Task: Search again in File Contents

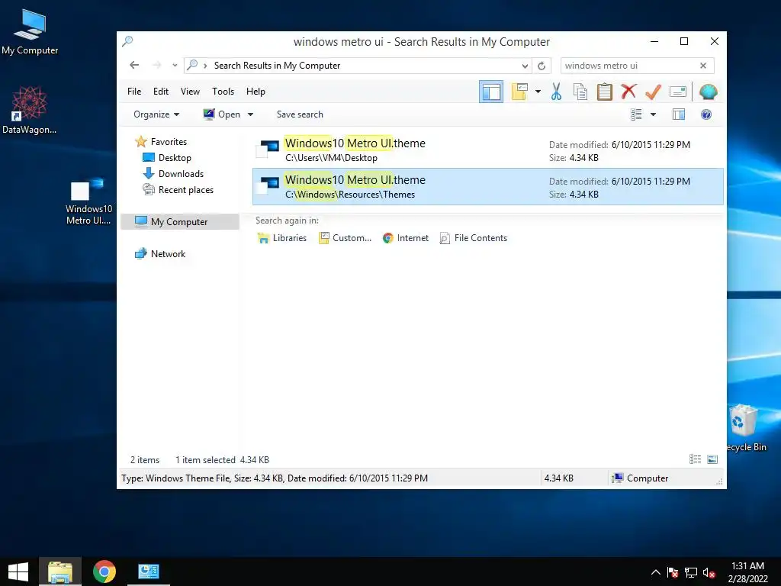Action: 473,238
